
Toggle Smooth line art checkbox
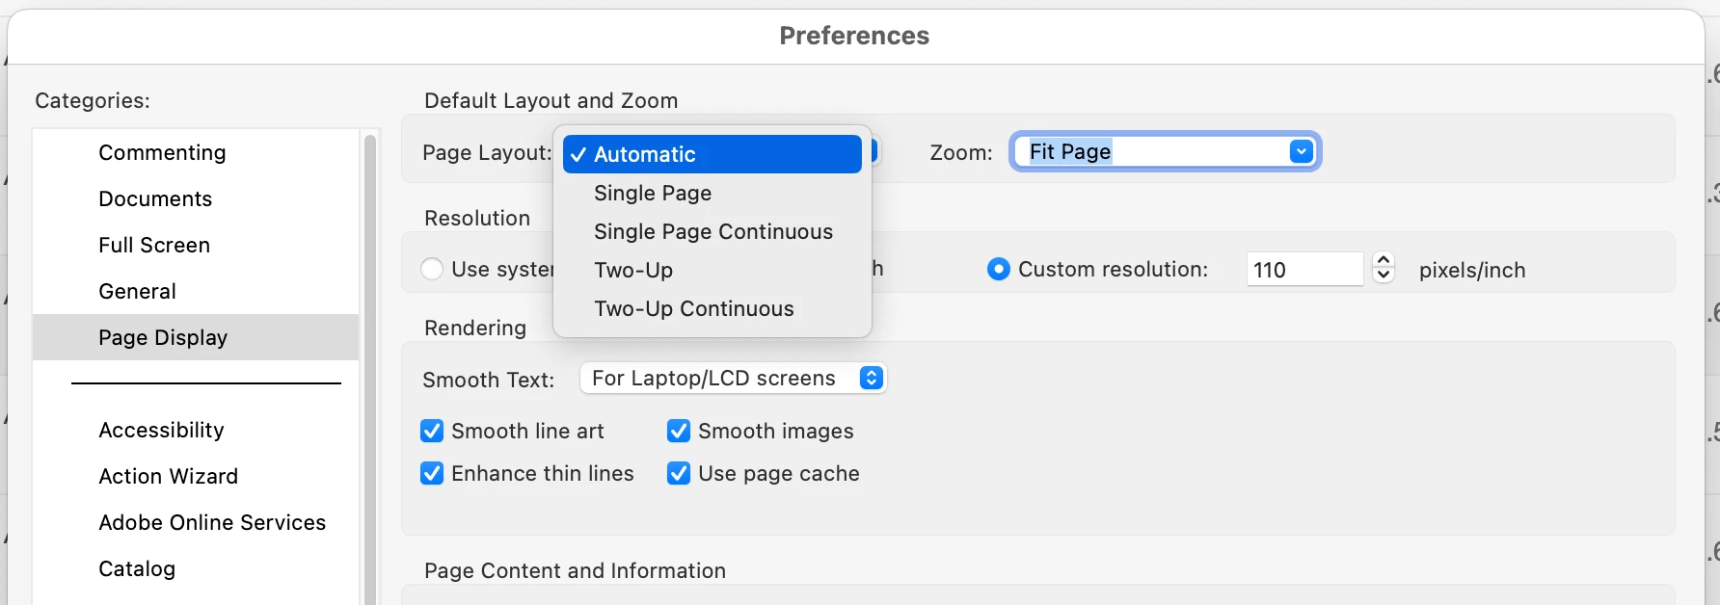coord(433,432)
